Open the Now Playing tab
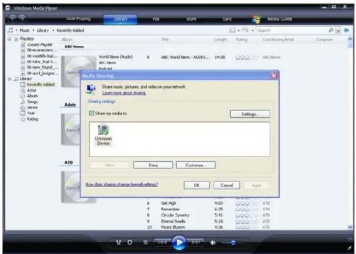Image resolution: width=356 pixels, height=254 pixels. click(x=79, y=19)
